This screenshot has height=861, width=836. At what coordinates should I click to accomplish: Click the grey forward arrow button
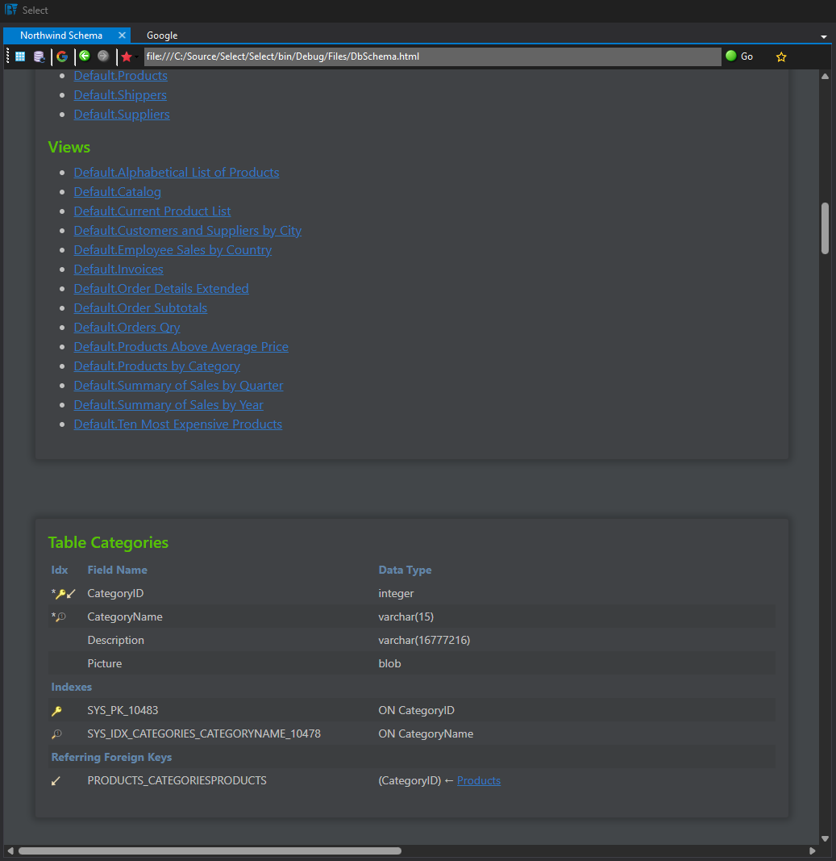click(103, 56)
